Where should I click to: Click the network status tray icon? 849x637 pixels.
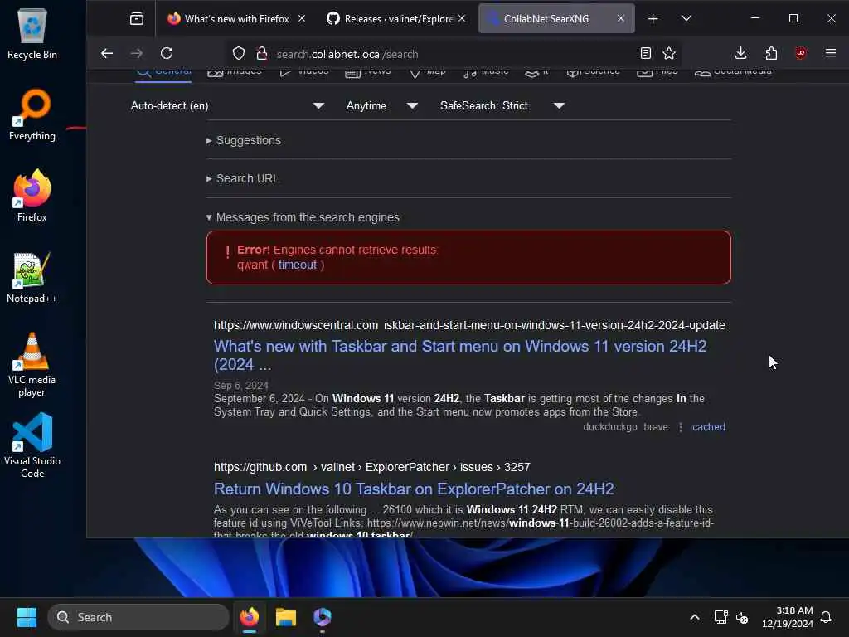point(720,617)
